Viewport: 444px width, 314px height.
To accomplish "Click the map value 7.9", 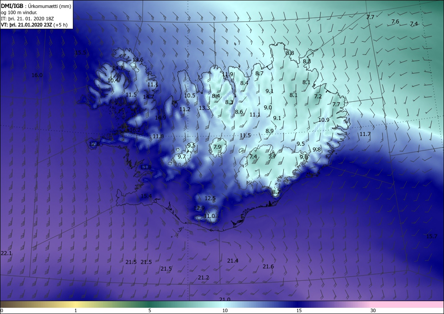I will (217, 147).
